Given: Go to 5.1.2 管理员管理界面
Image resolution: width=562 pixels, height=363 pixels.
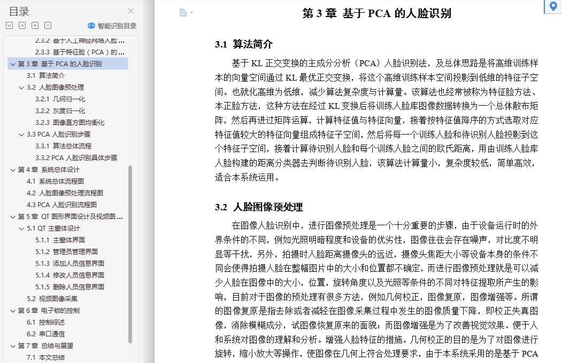Looking at the screenshot, I should point(67,252).
